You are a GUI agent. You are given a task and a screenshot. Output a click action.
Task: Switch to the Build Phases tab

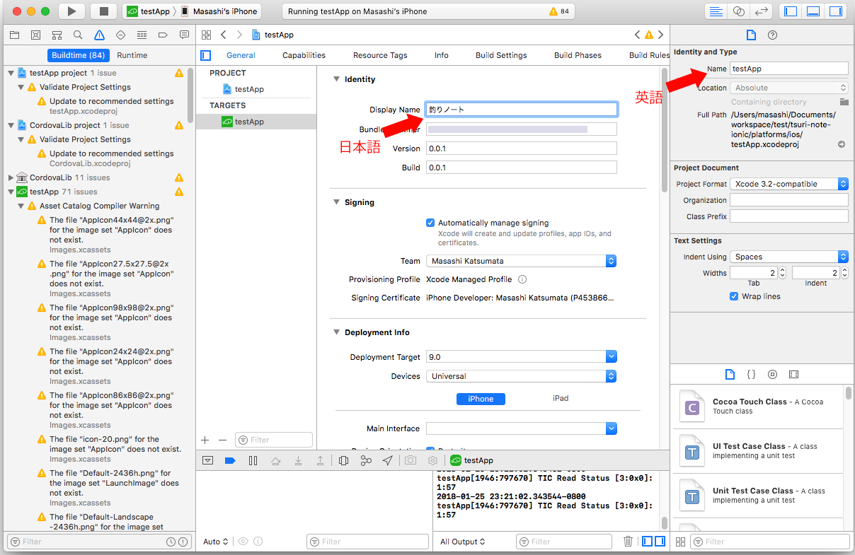[x=578, y=55]
